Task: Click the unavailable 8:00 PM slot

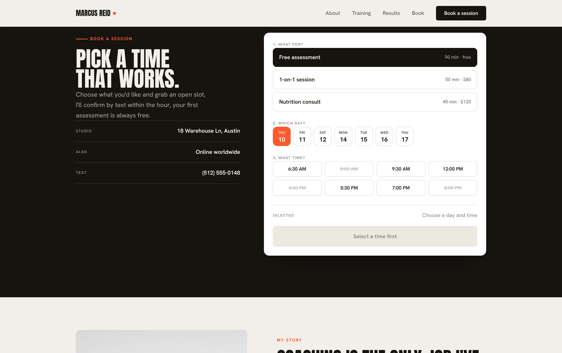Action: coord(453,188)
